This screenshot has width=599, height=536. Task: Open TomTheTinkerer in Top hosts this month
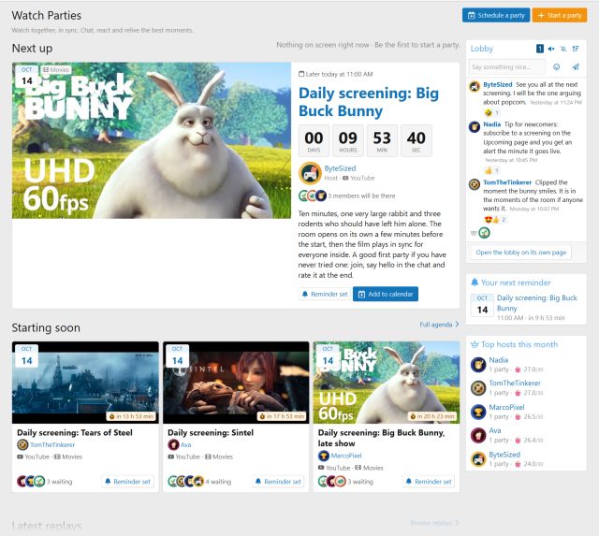pyautogui.click(x=515, y=383)
